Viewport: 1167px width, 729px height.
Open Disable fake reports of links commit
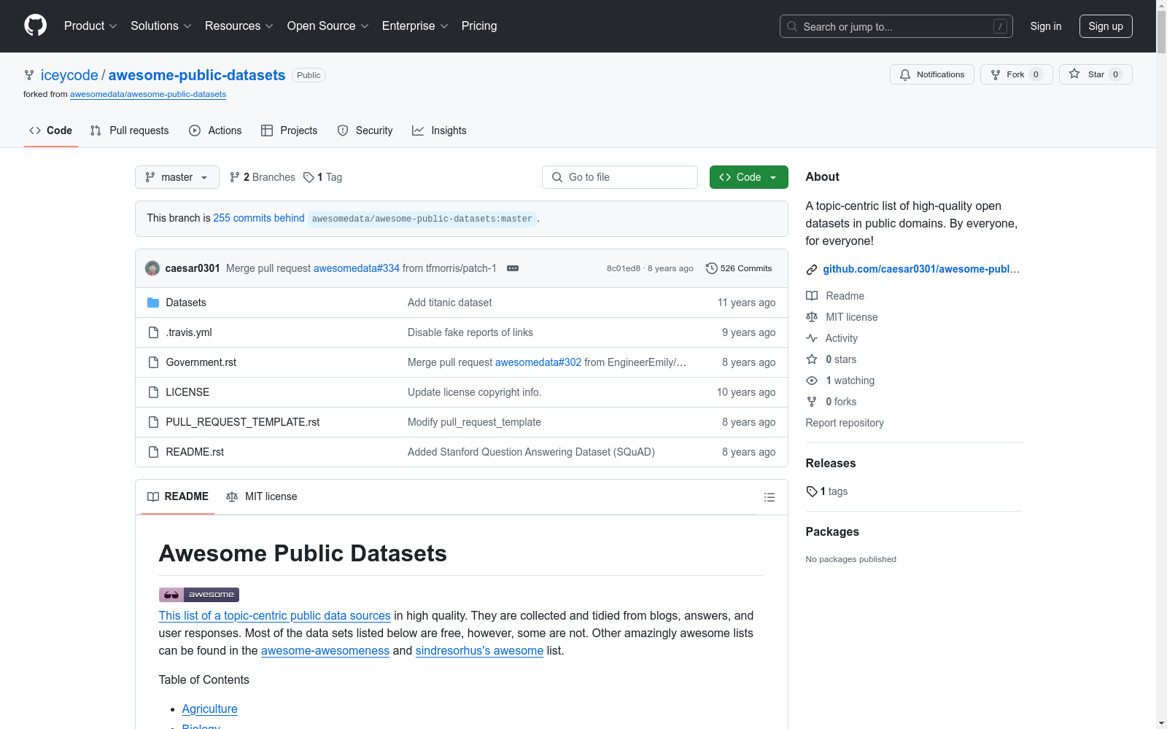pyautogui.click(x=470, y=332)
